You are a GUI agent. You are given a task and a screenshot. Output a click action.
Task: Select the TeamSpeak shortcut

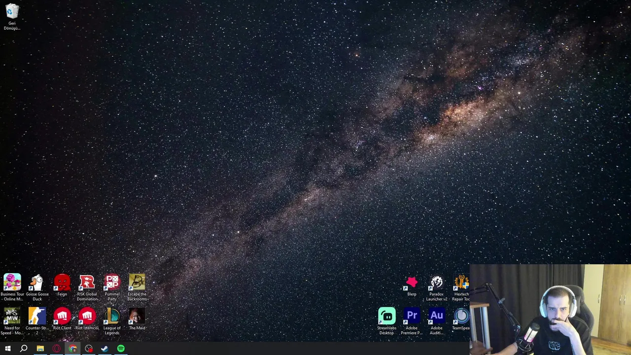pyautogui.click(x=461, y=319)
